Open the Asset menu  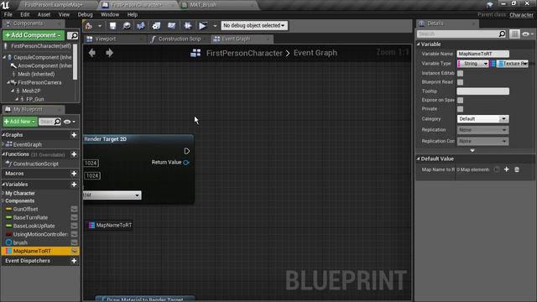(44, 15)
